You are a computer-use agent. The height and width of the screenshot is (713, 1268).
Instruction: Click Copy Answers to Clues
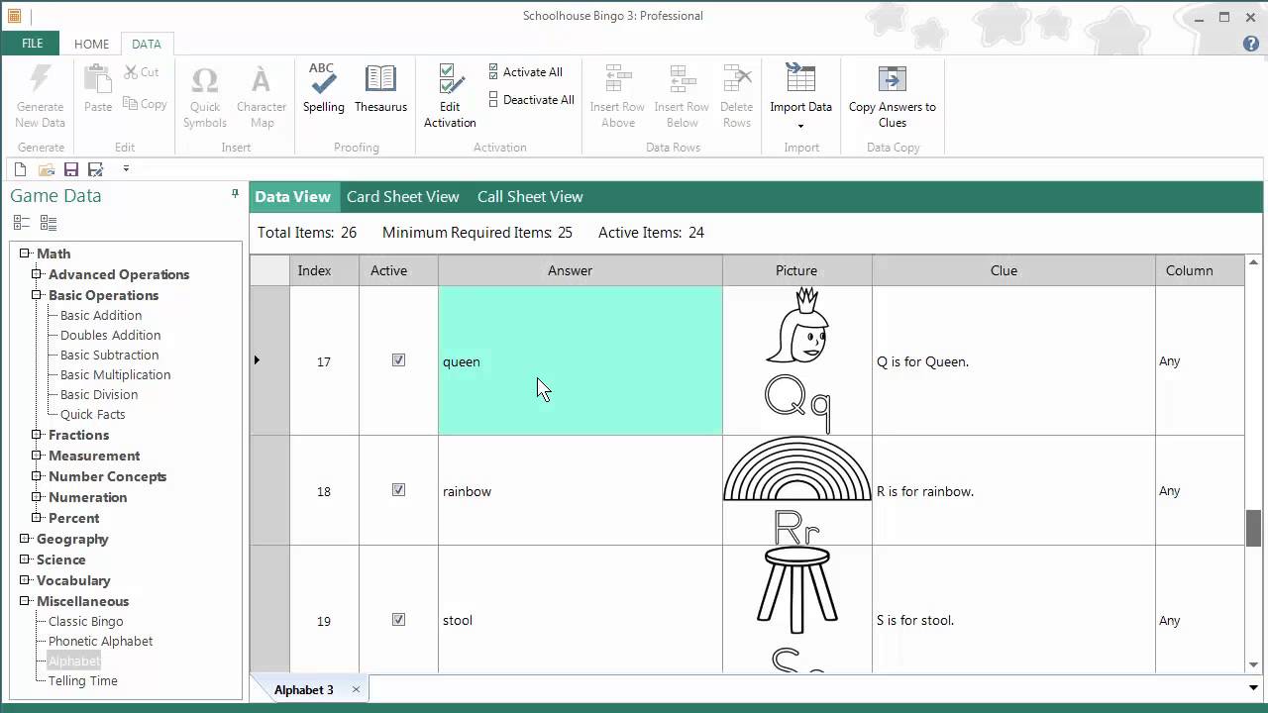(892, 94)
